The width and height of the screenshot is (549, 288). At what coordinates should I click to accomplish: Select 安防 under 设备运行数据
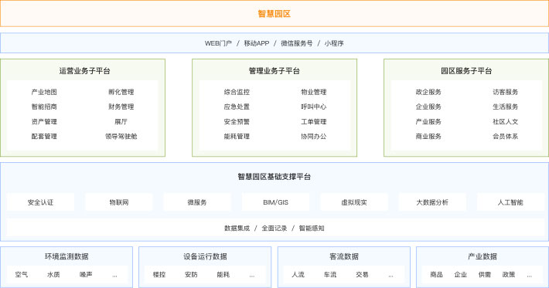pos(192,275)
